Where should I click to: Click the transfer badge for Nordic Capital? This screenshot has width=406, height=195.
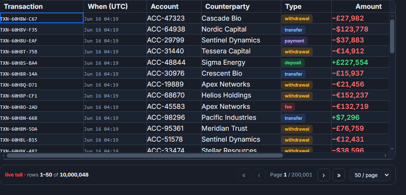[x=293, y=30]
